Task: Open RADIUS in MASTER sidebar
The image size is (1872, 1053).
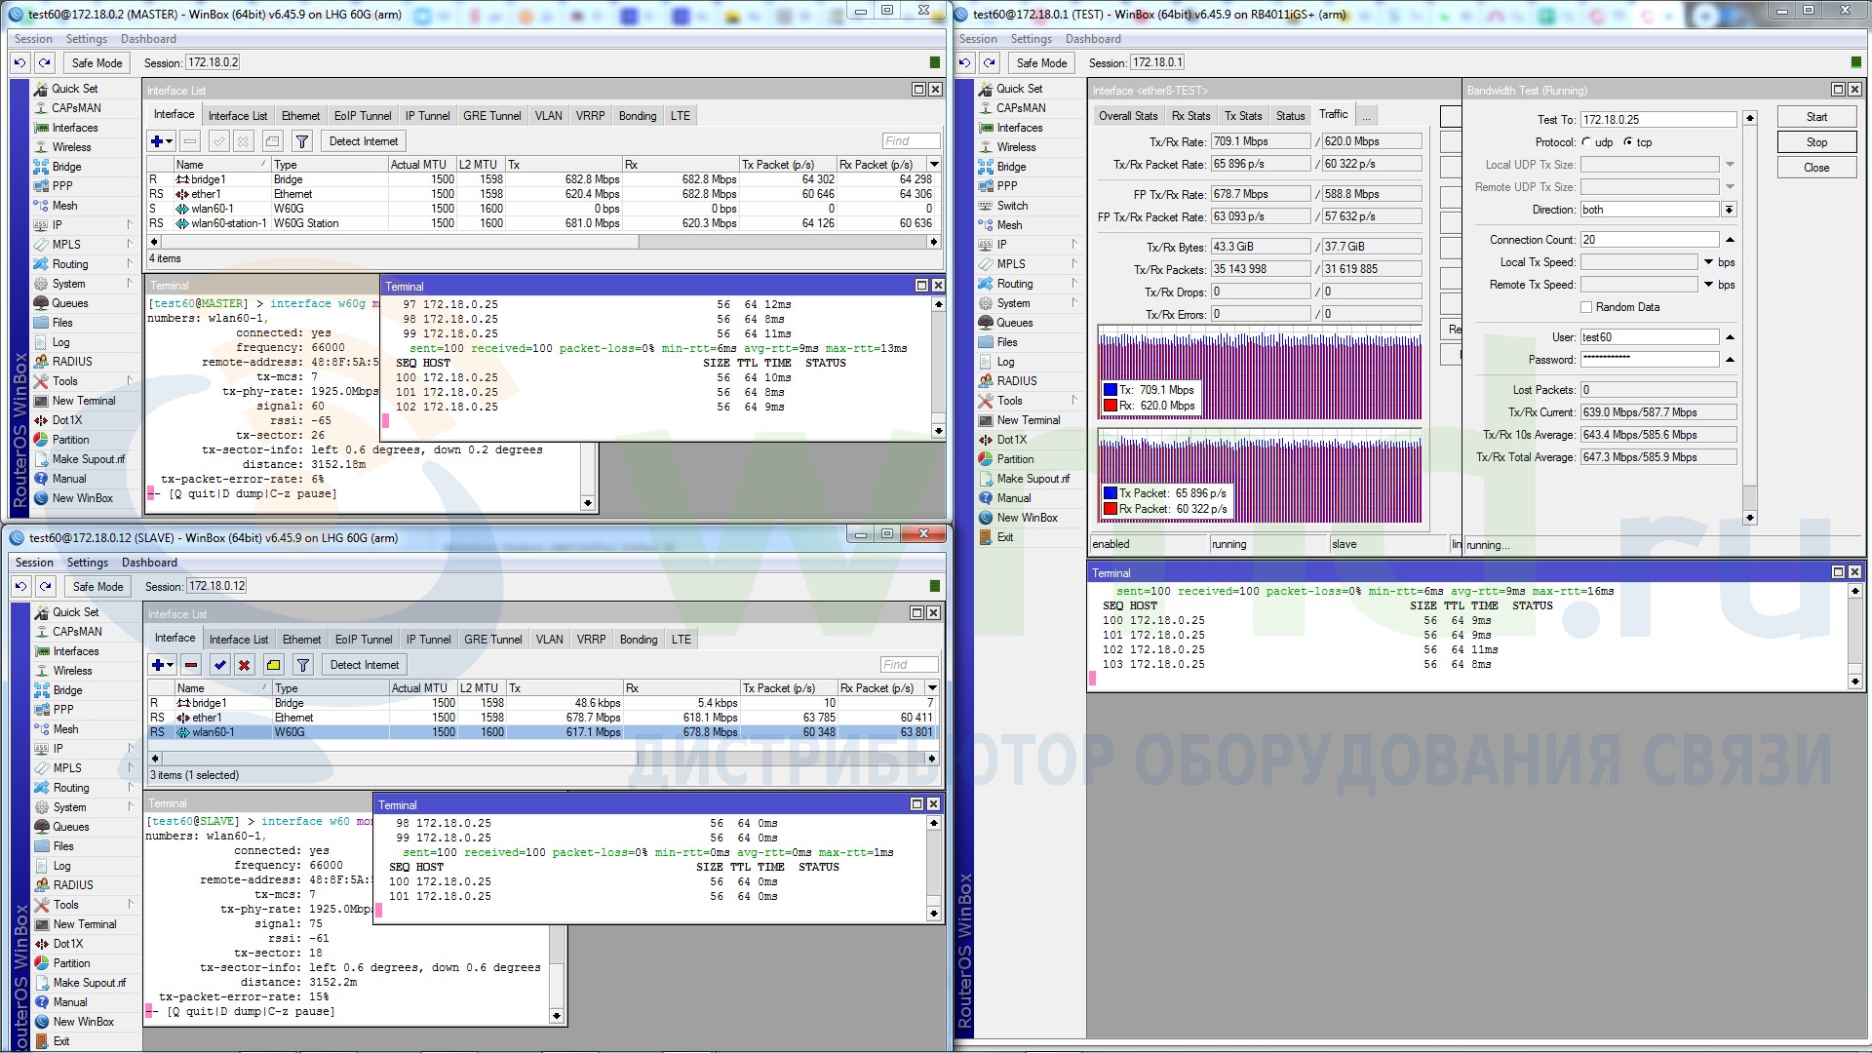Action: (72, 362)
